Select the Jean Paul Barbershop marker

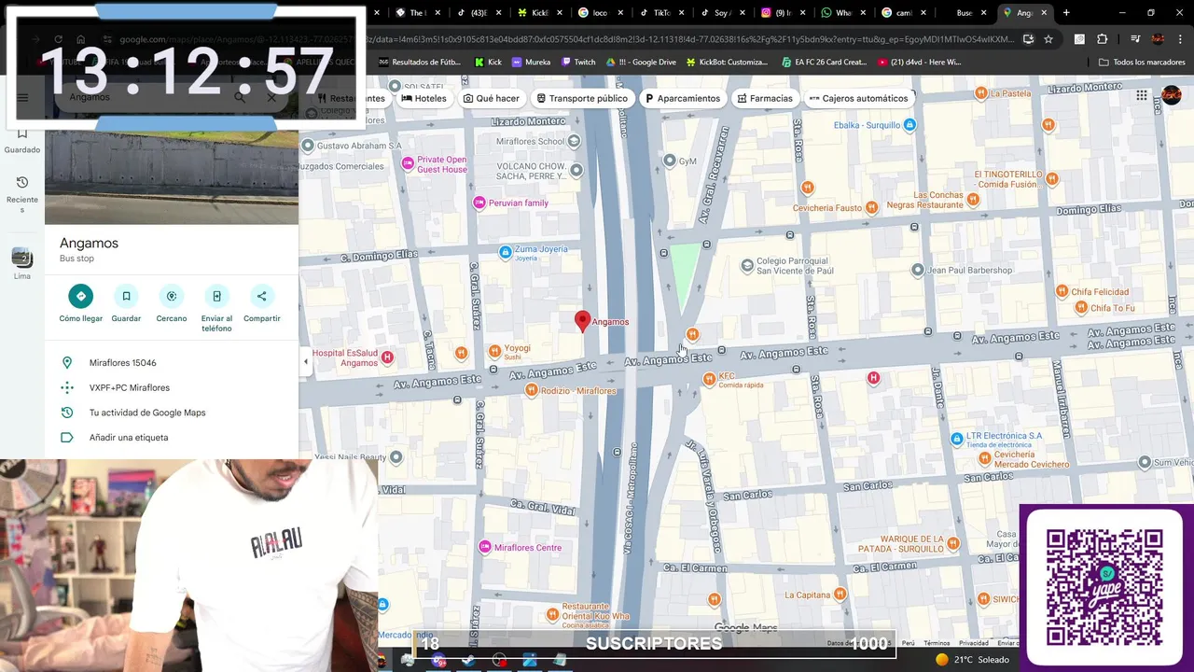[918, 270]
